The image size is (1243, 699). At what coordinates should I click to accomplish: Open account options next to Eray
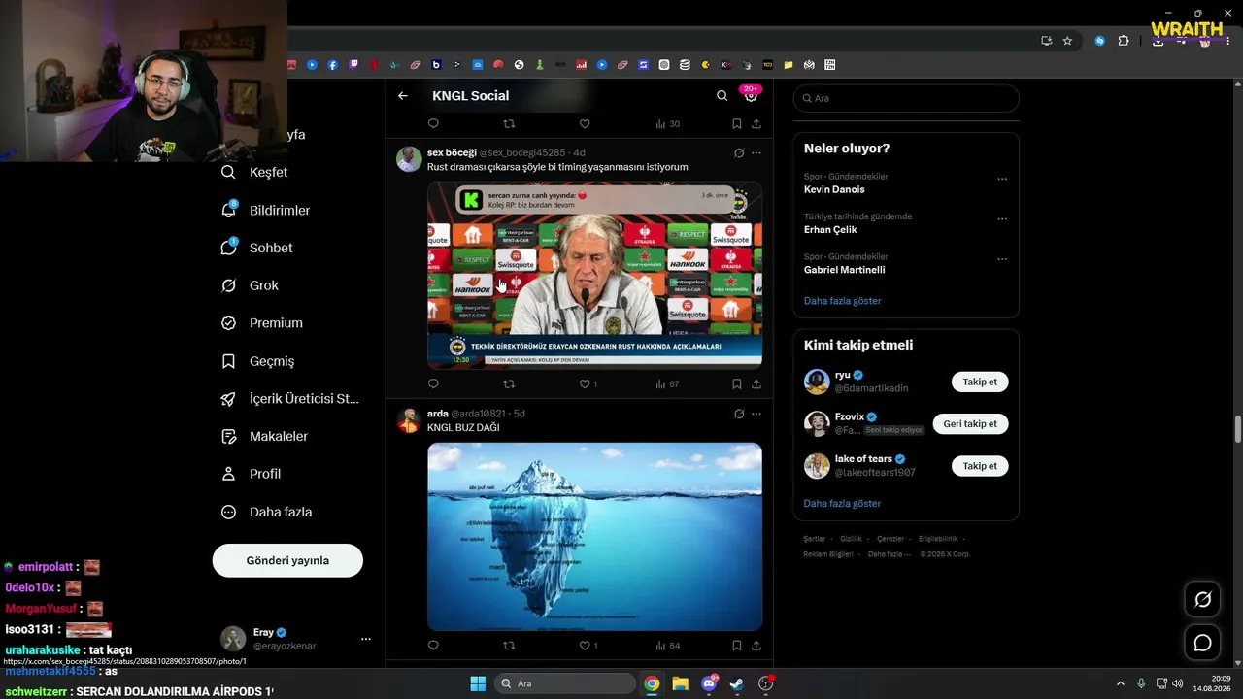[366, 639]
